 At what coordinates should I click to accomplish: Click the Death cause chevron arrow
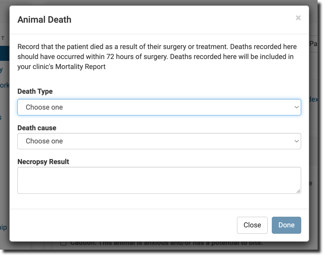(296, 141)
